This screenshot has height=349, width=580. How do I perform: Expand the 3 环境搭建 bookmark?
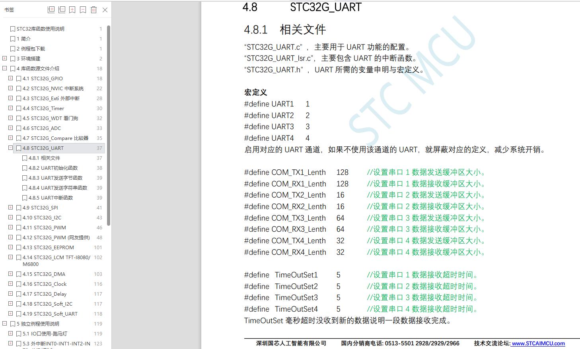[x=5, y=58]
